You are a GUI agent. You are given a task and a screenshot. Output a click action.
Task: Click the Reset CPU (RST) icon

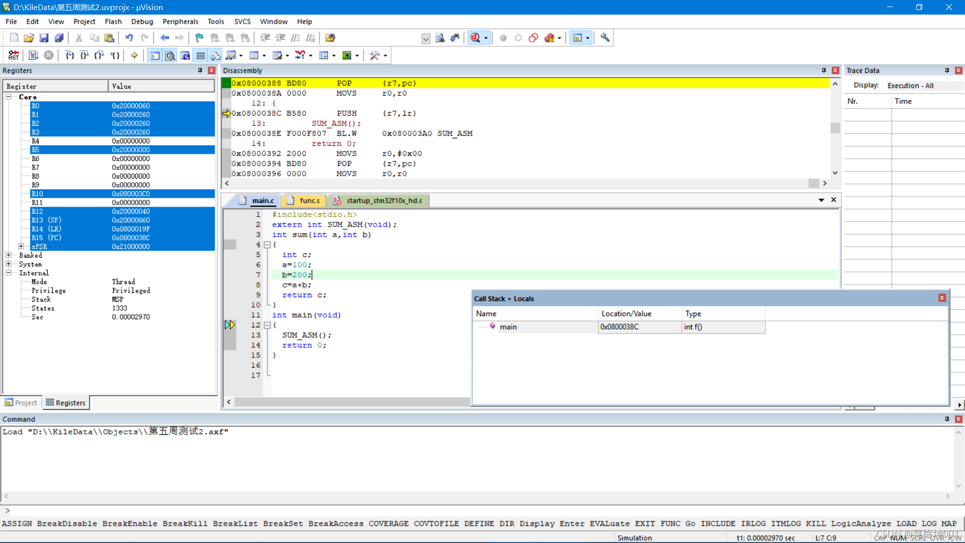tap(14, 55)
